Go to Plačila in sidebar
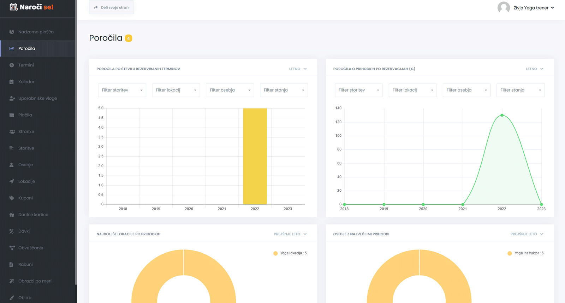 38,115
